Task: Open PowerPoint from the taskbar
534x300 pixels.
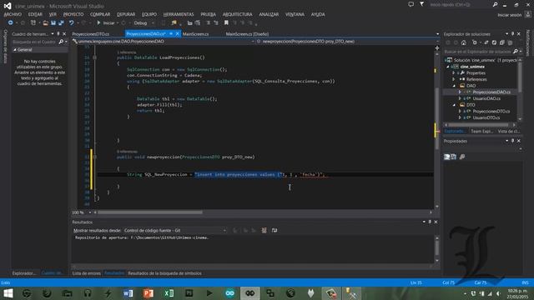Action: 149,293
